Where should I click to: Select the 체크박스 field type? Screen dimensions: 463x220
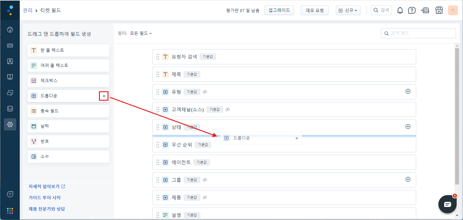pos(68,81)
